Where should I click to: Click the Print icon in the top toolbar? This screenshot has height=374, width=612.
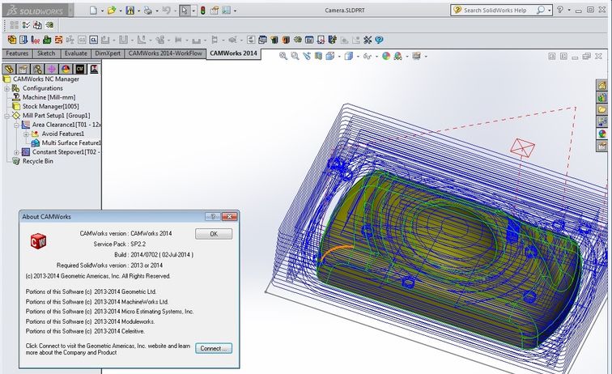point(147,11)
